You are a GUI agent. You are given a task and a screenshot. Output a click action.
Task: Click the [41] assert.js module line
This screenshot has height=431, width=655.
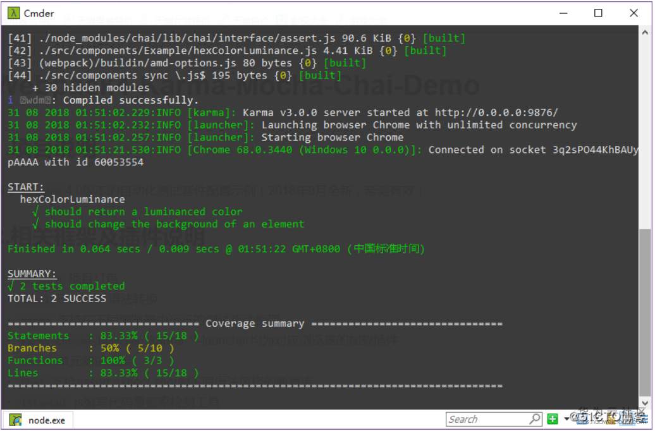[236, 38]
